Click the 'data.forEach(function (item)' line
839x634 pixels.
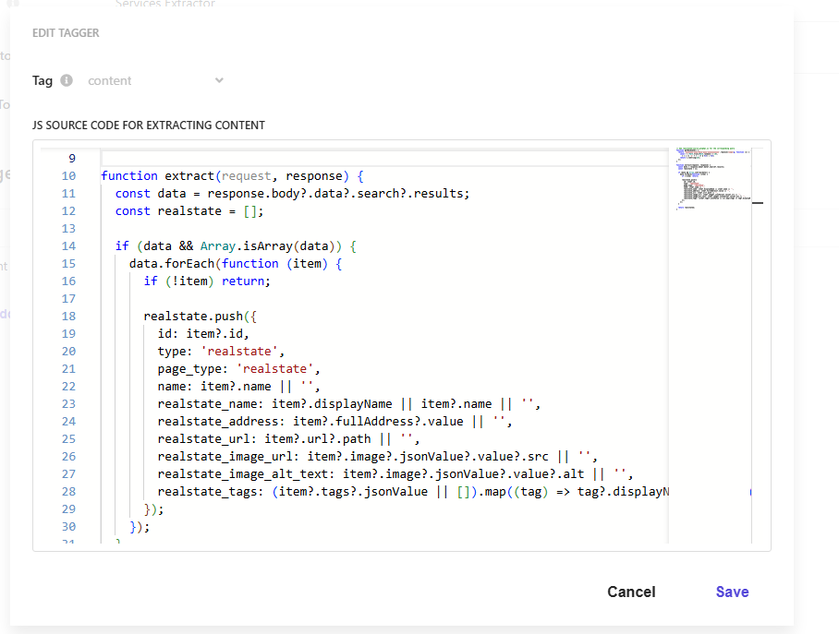point(236,264)
